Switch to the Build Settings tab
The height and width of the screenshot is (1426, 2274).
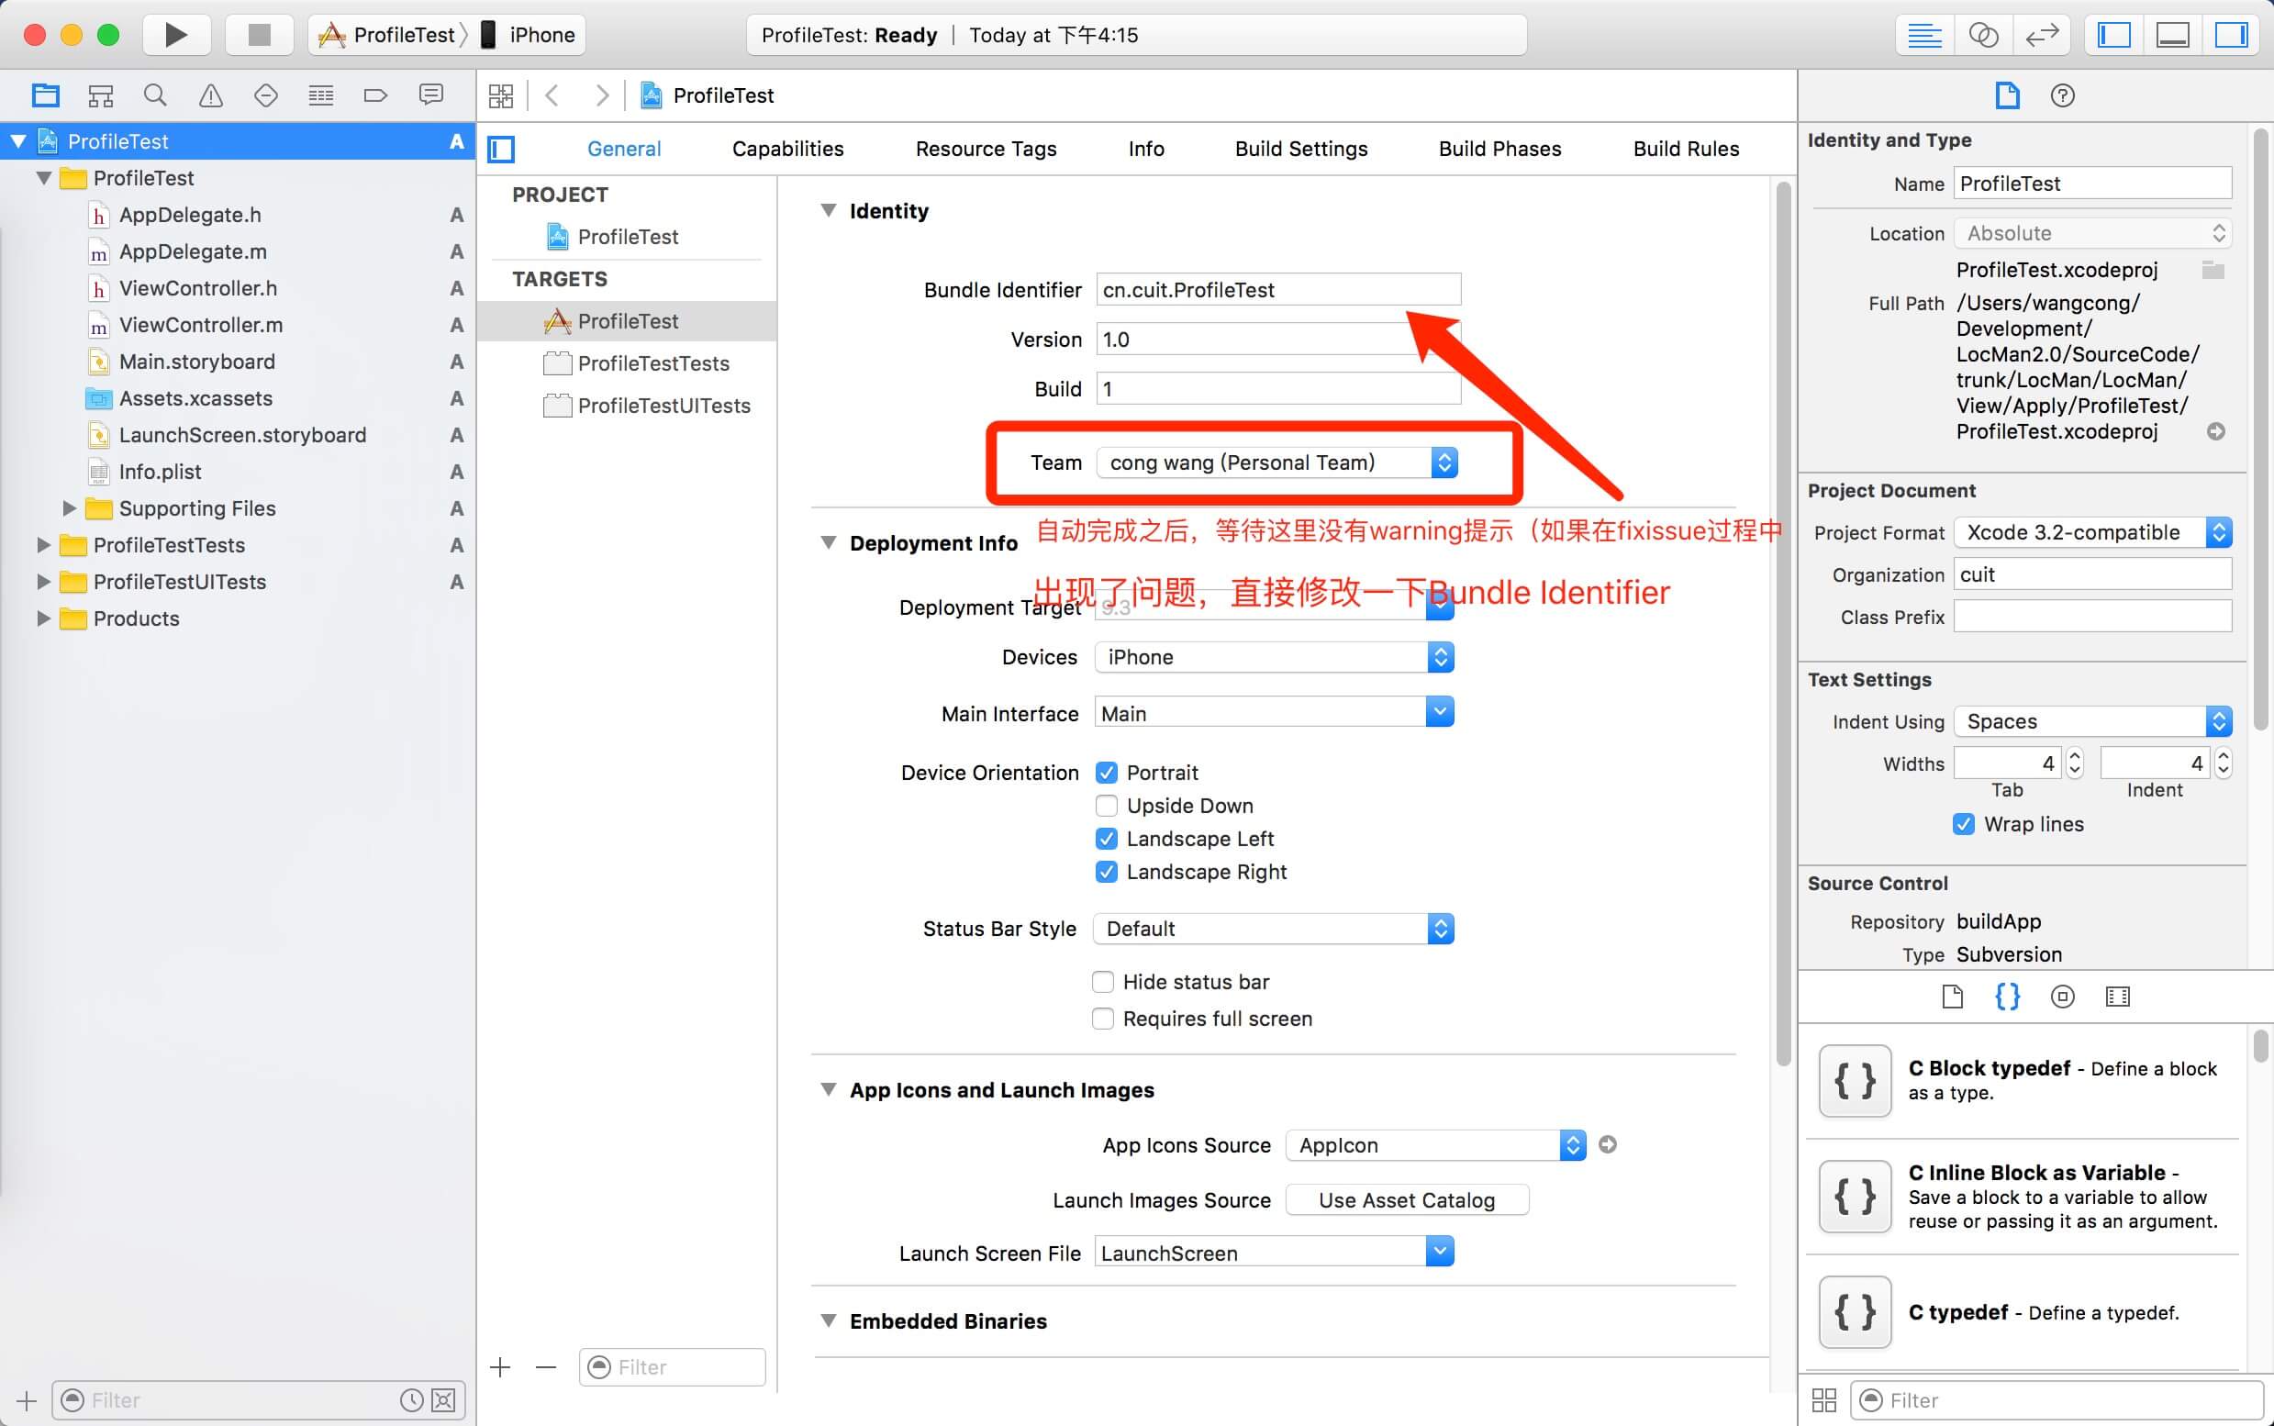pyautogui.click(x=1300, y=149)
